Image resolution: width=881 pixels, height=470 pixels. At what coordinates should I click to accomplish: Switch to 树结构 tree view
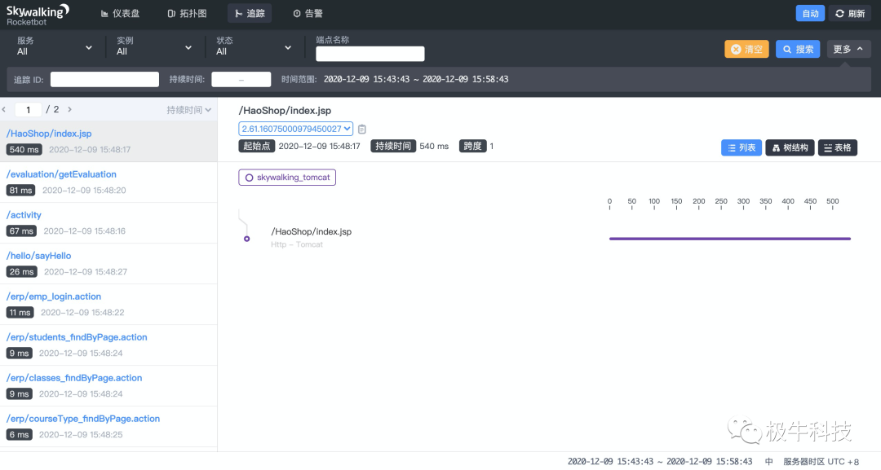point(790,147)
